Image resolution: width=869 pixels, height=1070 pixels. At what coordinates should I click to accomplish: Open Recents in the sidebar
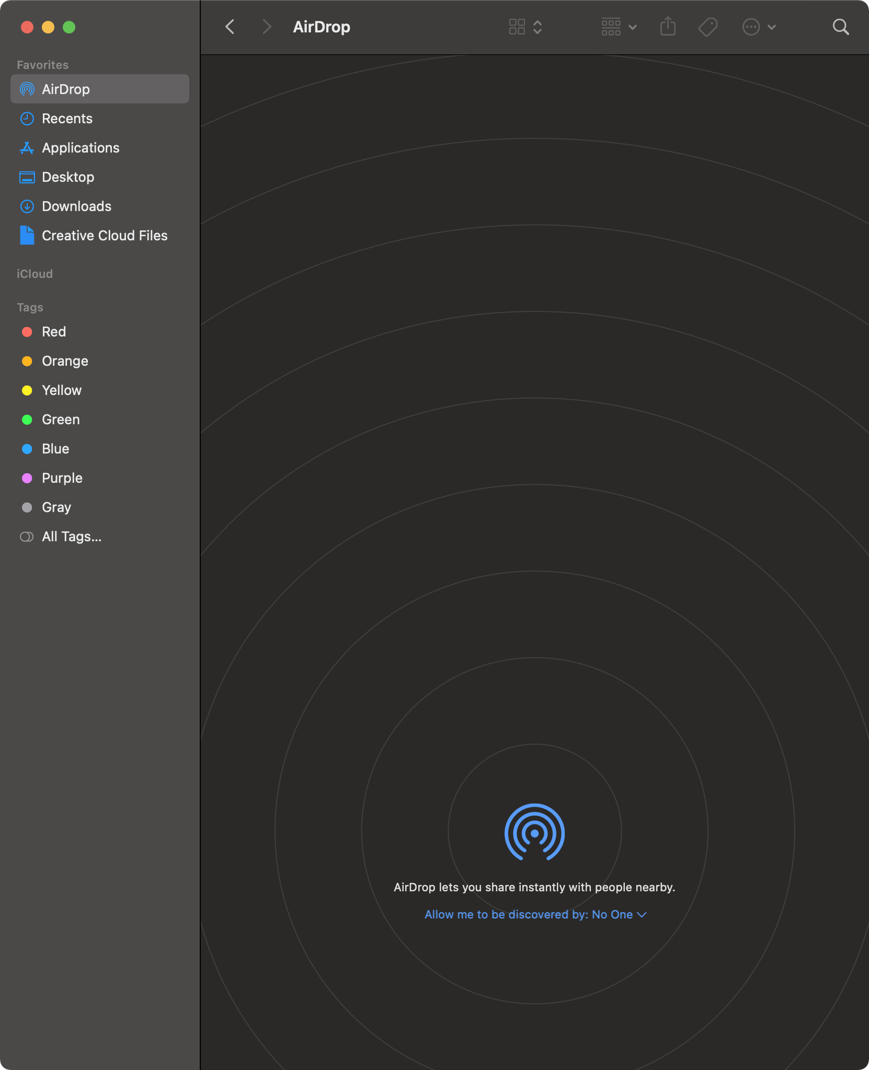coord(100,118)
